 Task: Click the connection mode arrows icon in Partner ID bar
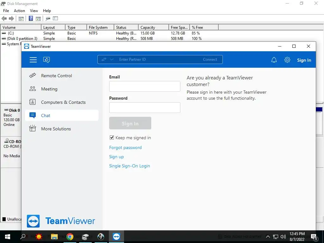104,59
